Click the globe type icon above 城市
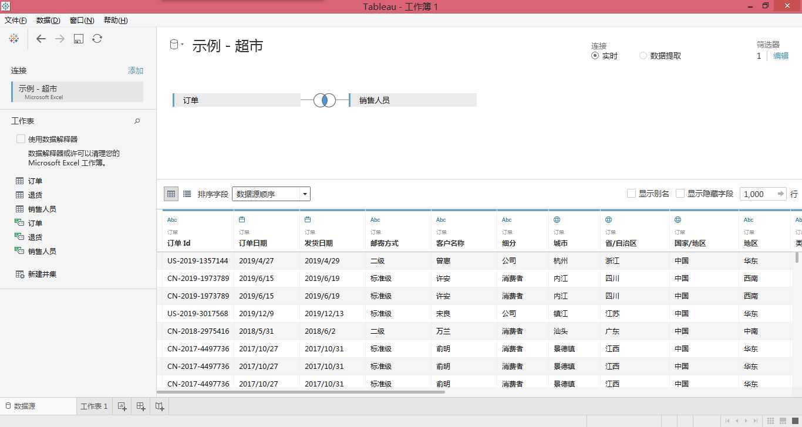 pos(557,220)
